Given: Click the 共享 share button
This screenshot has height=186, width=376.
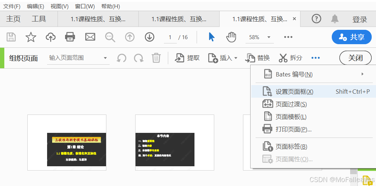Looking at the screenshot, I should [x=352, y=37].
